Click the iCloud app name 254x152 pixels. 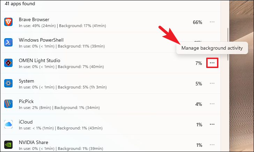[26, 122]
